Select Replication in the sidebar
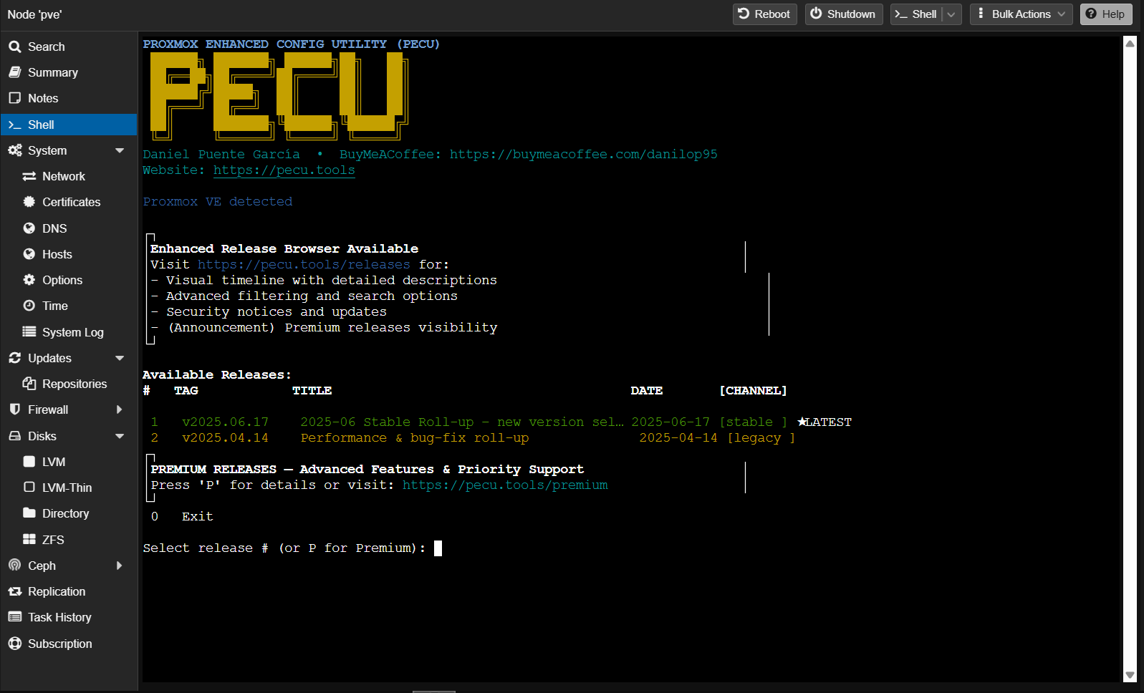Screen dimensions: 1144x693 (x=69, y=591)
